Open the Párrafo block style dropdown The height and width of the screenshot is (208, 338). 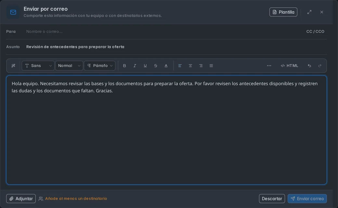point(99,66)
